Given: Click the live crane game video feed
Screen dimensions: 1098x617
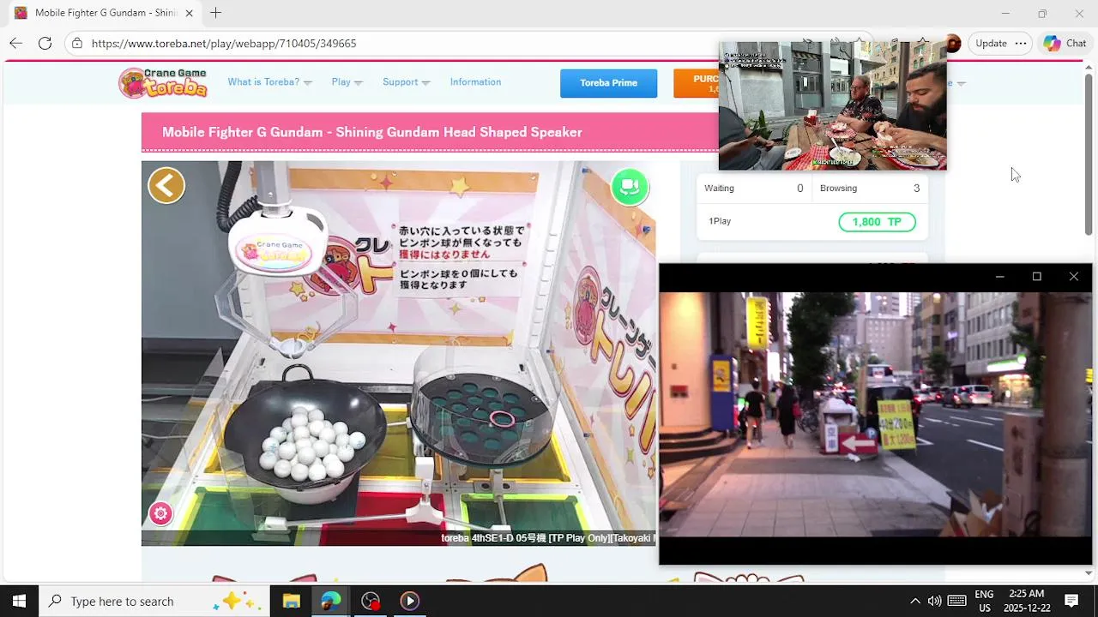Looking at the screenshot, I should pos(399,353).
